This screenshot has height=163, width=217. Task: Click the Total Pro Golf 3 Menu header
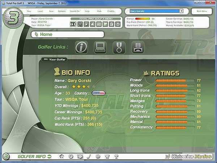96,19
